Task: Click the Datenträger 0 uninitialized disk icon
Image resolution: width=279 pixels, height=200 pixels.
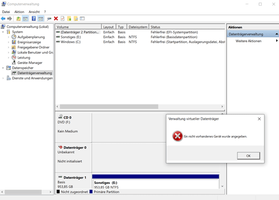Action: tap(60, 147)
